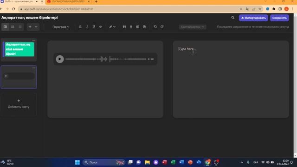Play the audio clip on the card
The height and width of the screenshot is (167, 297).
60,59
